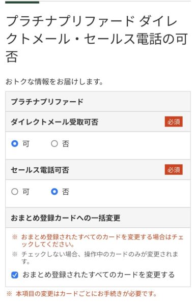This screenshot has height=305, width=196.
Task: Select 可 radio button for ダイレクトメール受取可否
Action: pyautogui.click(x=15, y=144)
